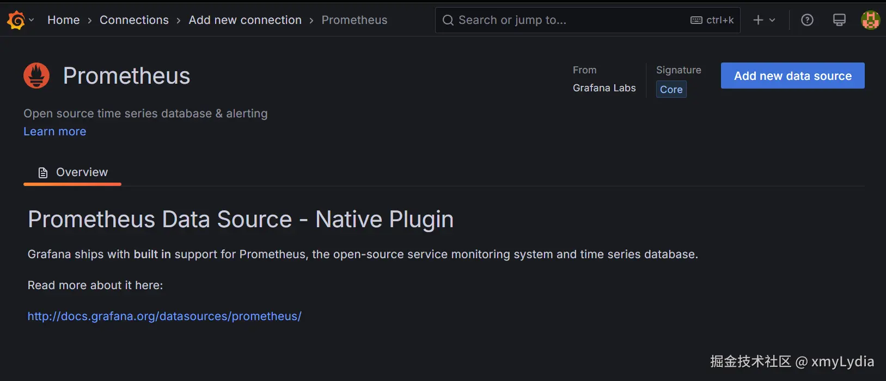Screen dimensions: 886x381
Task: Open the help question mark icon
Action: tap(807, 20)
